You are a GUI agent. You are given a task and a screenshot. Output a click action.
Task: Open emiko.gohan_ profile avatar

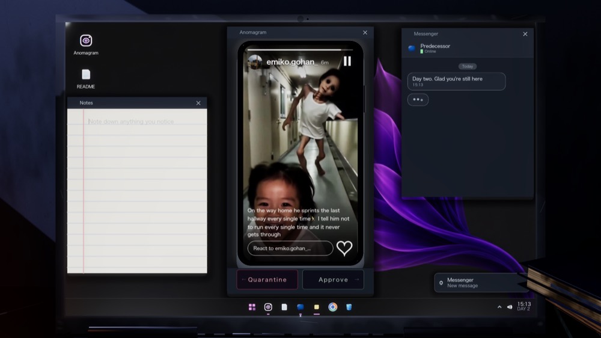pyautogui.click(x=255, y=62)
